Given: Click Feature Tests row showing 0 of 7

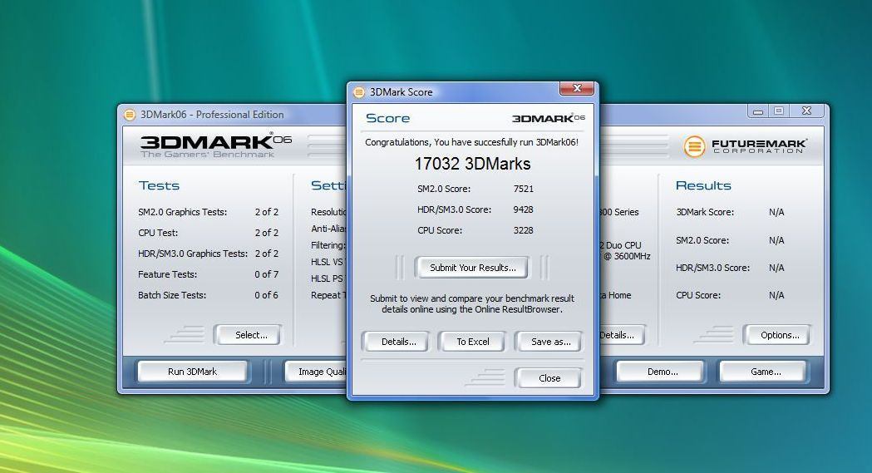Looking at the screenshot, I should 208,274.
